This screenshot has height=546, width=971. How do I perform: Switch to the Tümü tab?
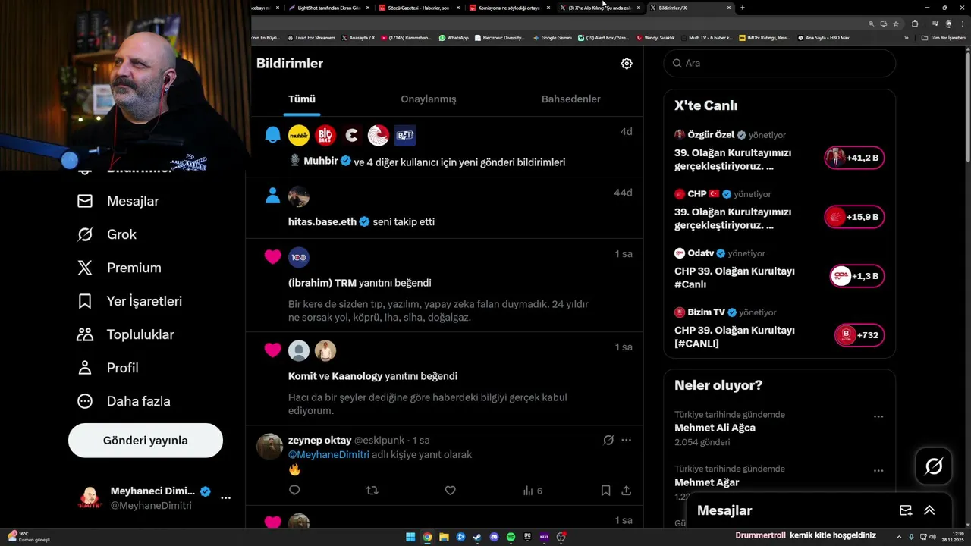click(302, 99)
